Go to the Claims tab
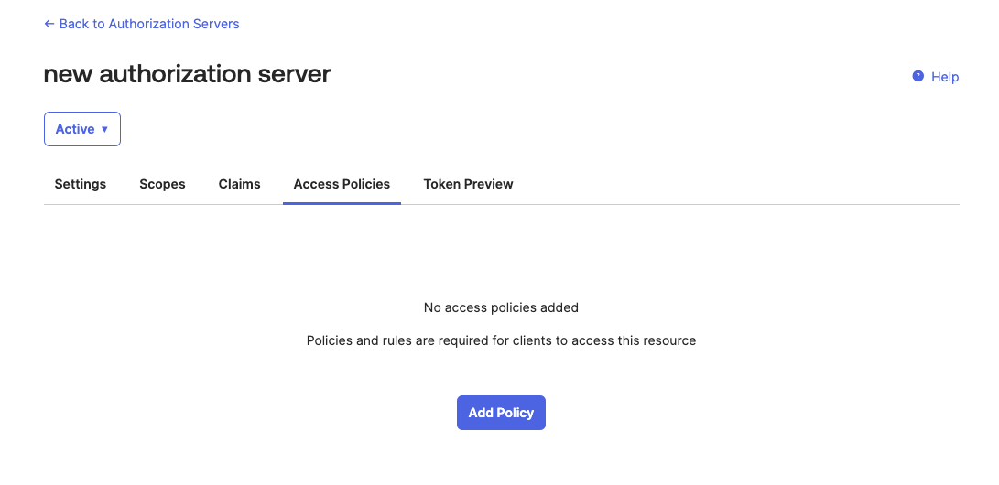The image size is (999, 485). pos(239,184)
